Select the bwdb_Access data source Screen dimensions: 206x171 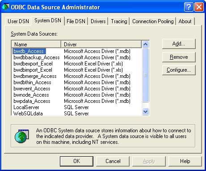click(x=29, y=51)
